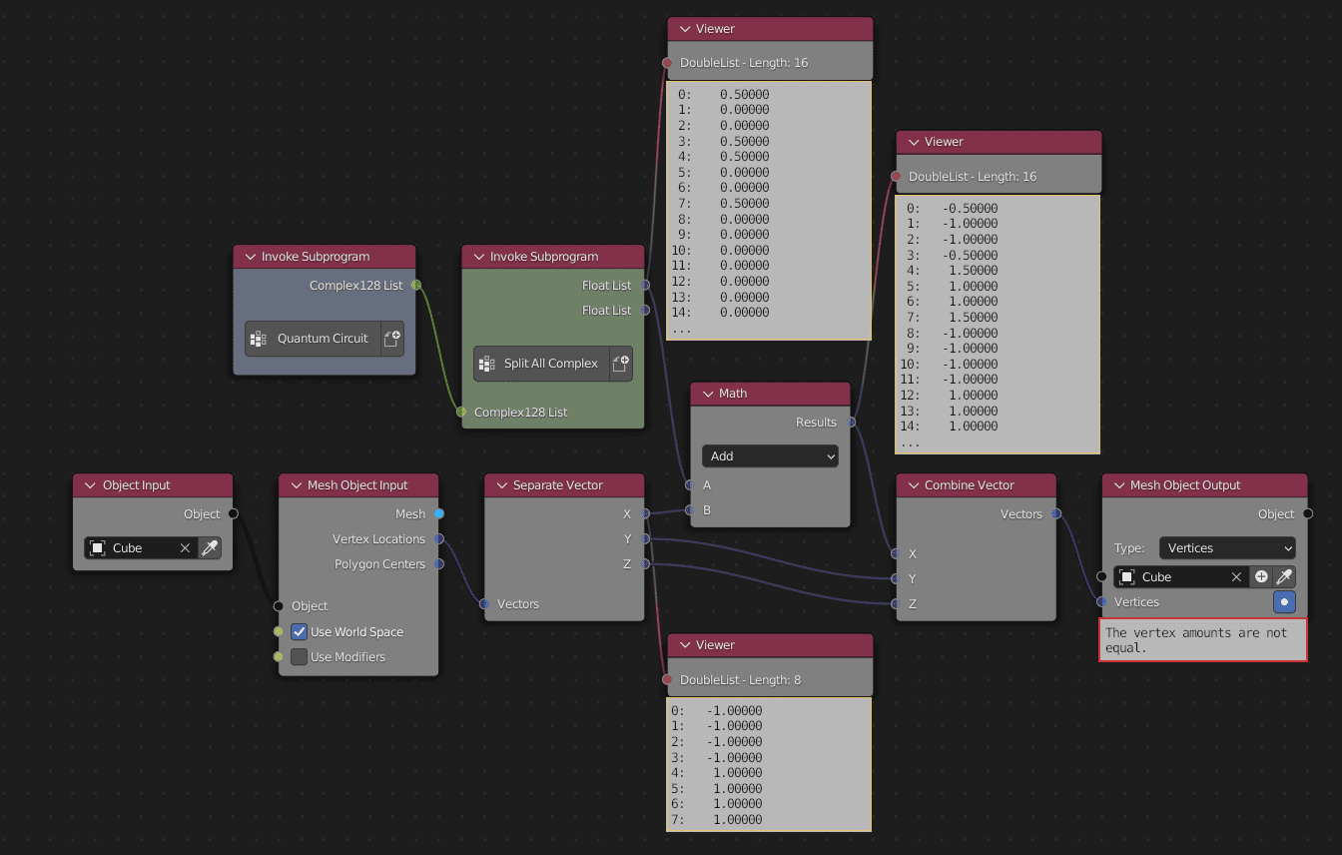Click the Polygon Centers output socket

coord(438,564)
